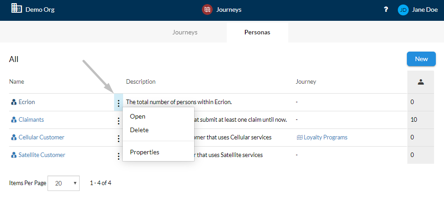444x200 pixels.
Task: Click the '1 - 4 of 4' pagination text
Action: coord(100,183)
